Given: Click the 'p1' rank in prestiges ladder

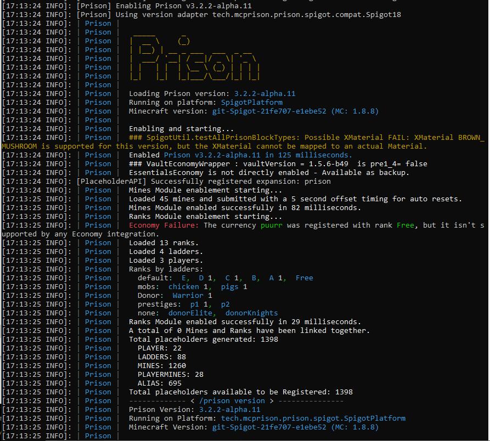Looking at the screenshot, I should point(194,304).
